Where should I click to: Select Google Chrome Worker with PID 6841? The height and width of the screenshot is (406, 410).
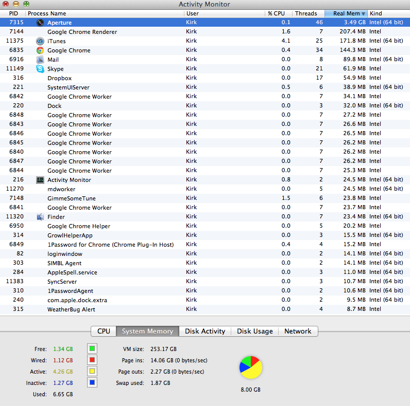pos(205,208)
